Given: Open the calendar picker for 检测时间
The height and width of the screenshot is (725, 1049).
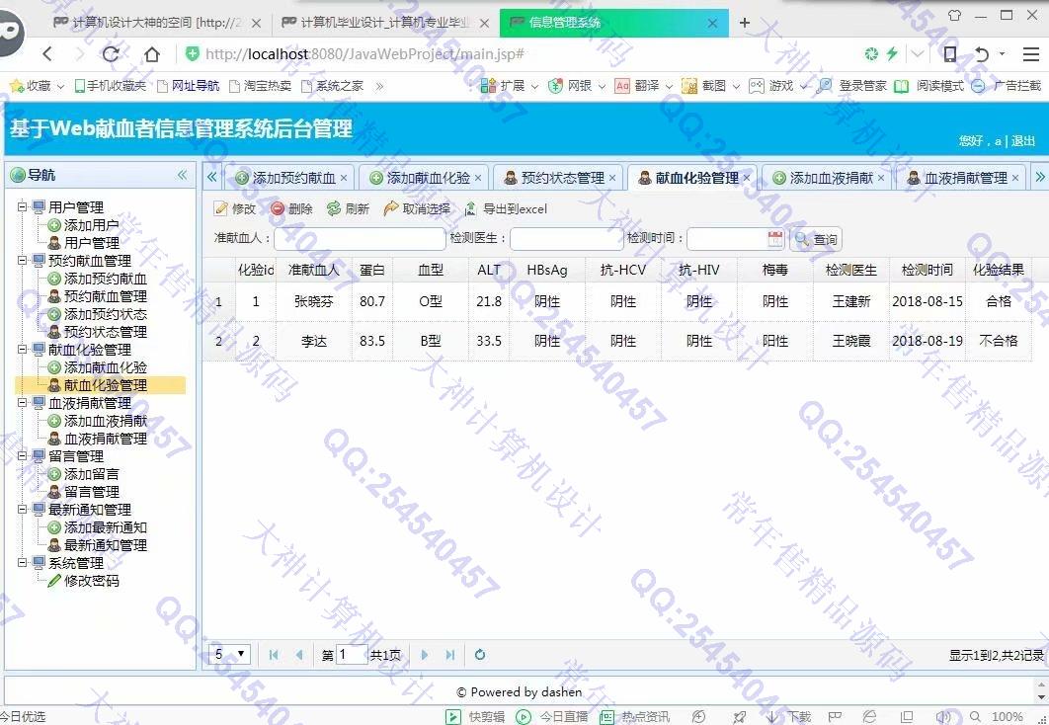Looking at the screenshot, I should [x=774, y=238].
